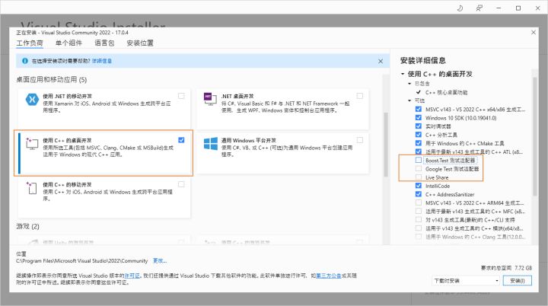The image size is (548, 306).
Task: Click the info icon in the help banner
Action: tap(25, 61)
